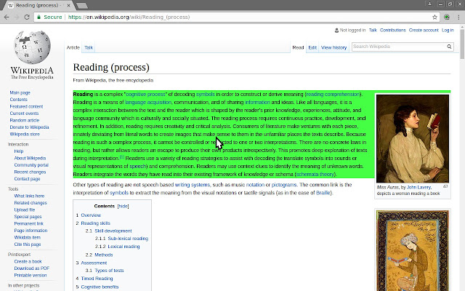The image size is (465, 291).
Task: Follow the cognitive process link
Action: click(x=145, y=94)
